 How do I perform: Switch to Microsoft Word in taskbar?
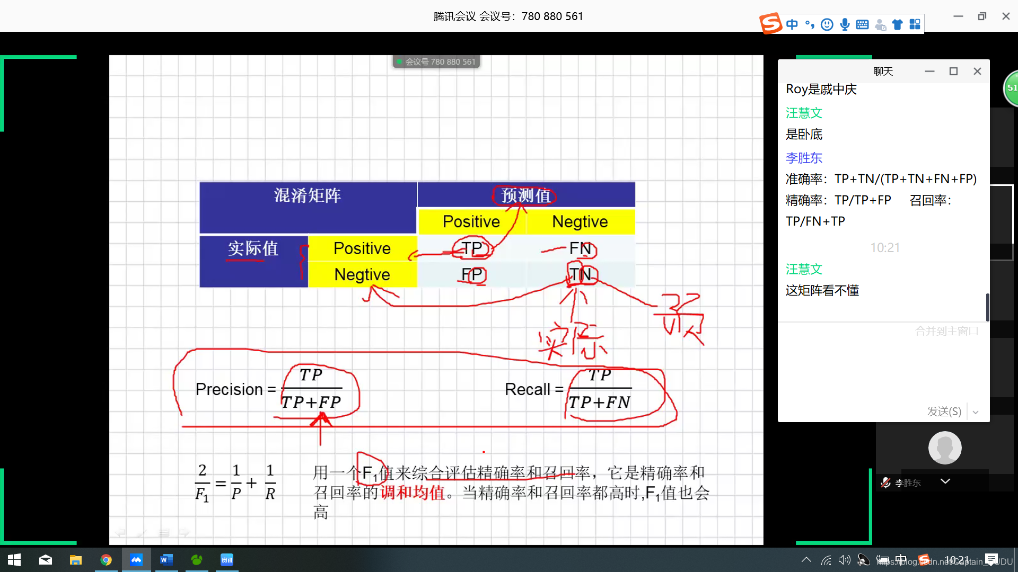click(x=166, y=560)
